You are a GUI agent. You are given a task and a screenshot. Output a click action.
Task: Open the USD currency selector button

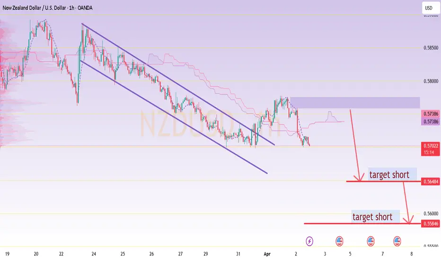(430, 8)
